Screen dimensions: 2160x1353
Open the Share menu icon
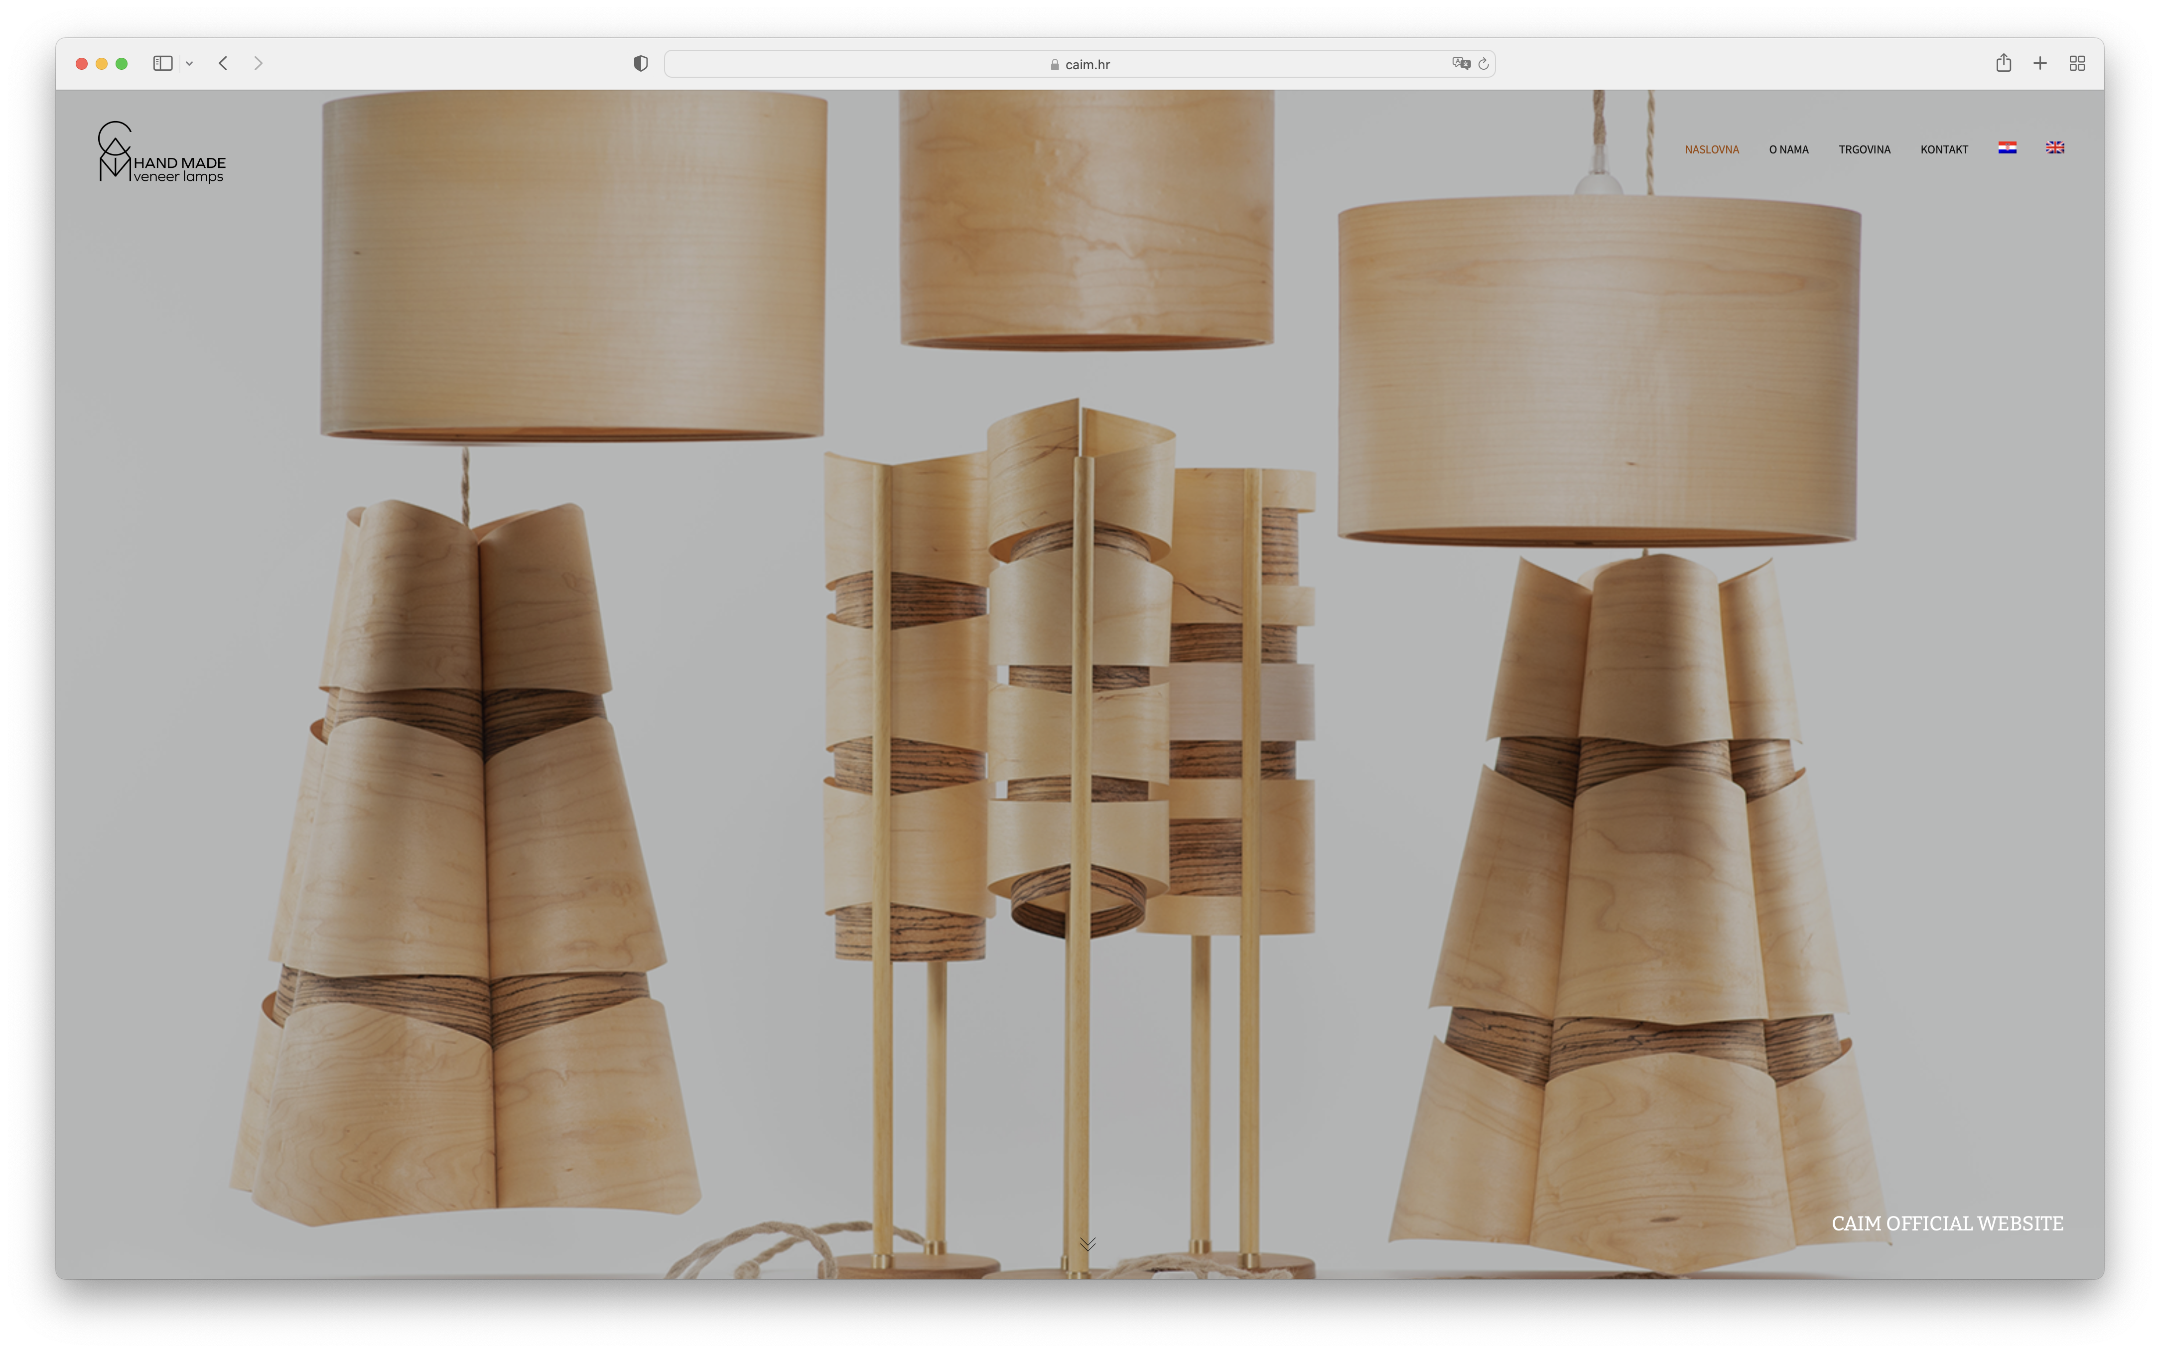pyautogui.click(x=2004, y=64)
